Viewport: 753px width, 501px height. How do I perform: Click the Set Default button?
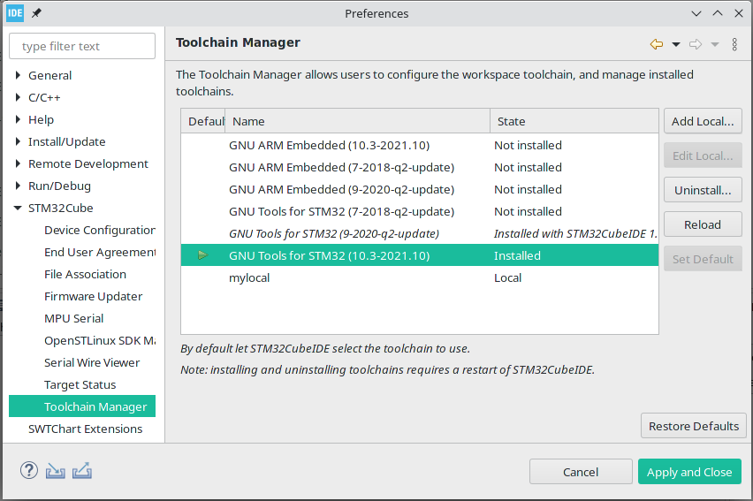[x=703, y=260]
